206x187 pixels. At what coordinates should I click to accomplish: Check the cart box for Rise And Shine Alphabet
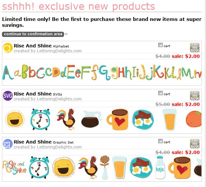[x=160, y=45]
